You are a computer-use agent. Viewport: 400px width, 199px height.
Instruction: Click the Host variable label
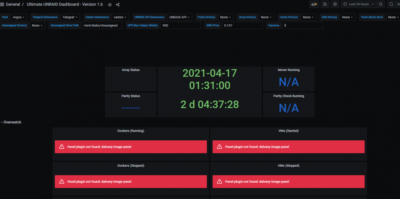coord(5,17)
